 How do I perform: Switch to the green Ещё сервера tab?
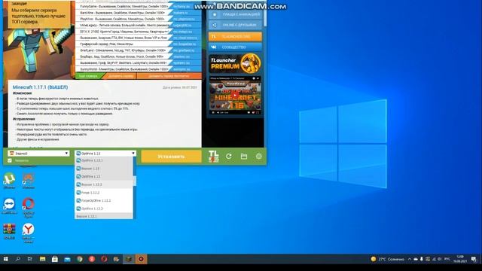pyautogui.click(x=89, y=76)
